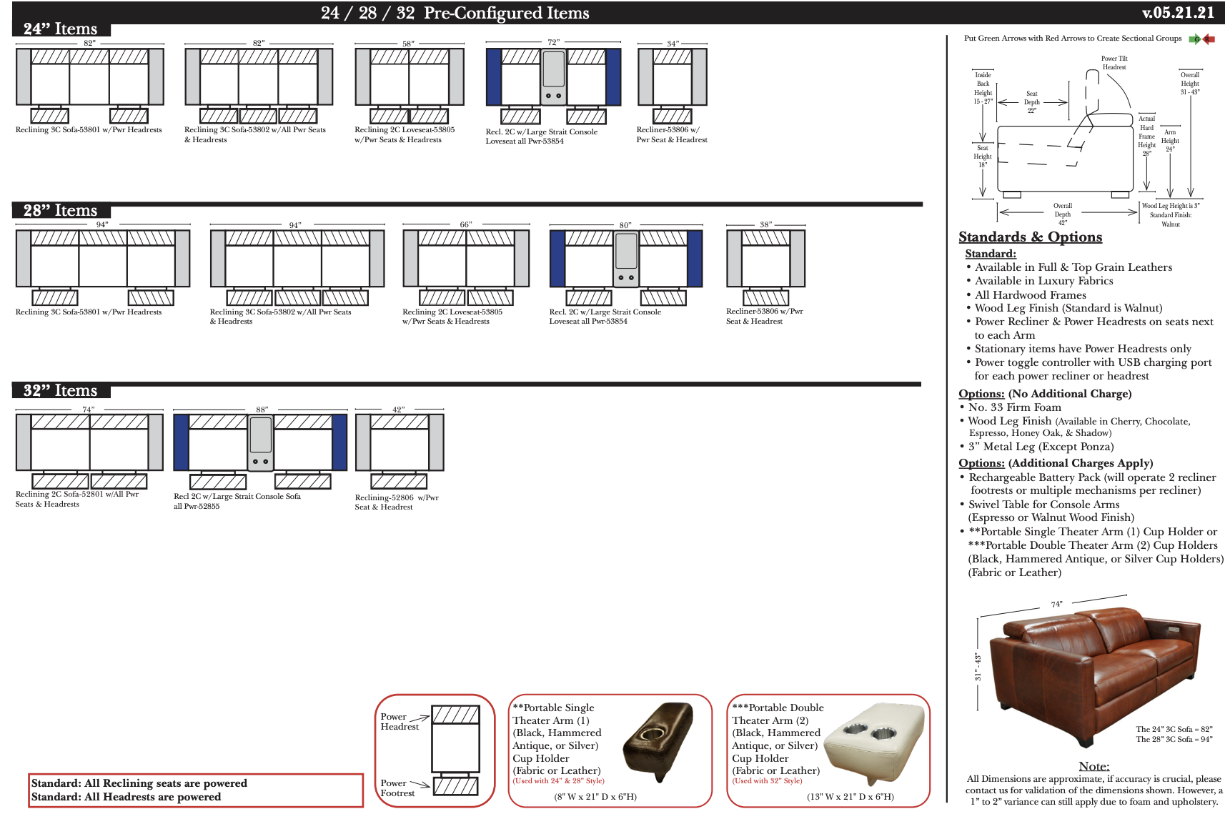
Task: Select the 24" three-seat sofa 53801 diagram
Action: [89, 84]
